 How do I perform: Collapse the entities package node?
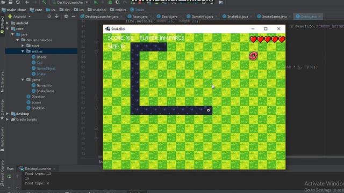tap(23, 51)
